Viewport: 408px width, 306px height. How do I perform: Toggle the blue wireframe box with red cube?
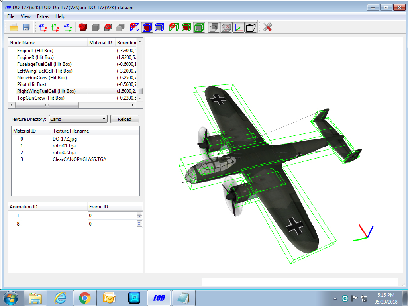(147, 27)
